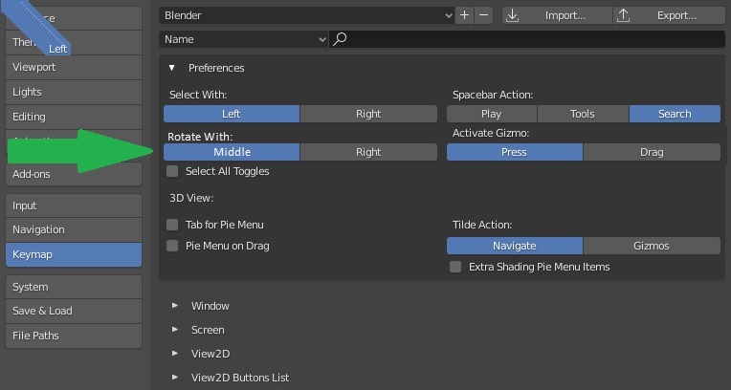This screenshot has height=390, width=731.
Task: Open the Save & Load preferences tab
Action: [74, 311]
